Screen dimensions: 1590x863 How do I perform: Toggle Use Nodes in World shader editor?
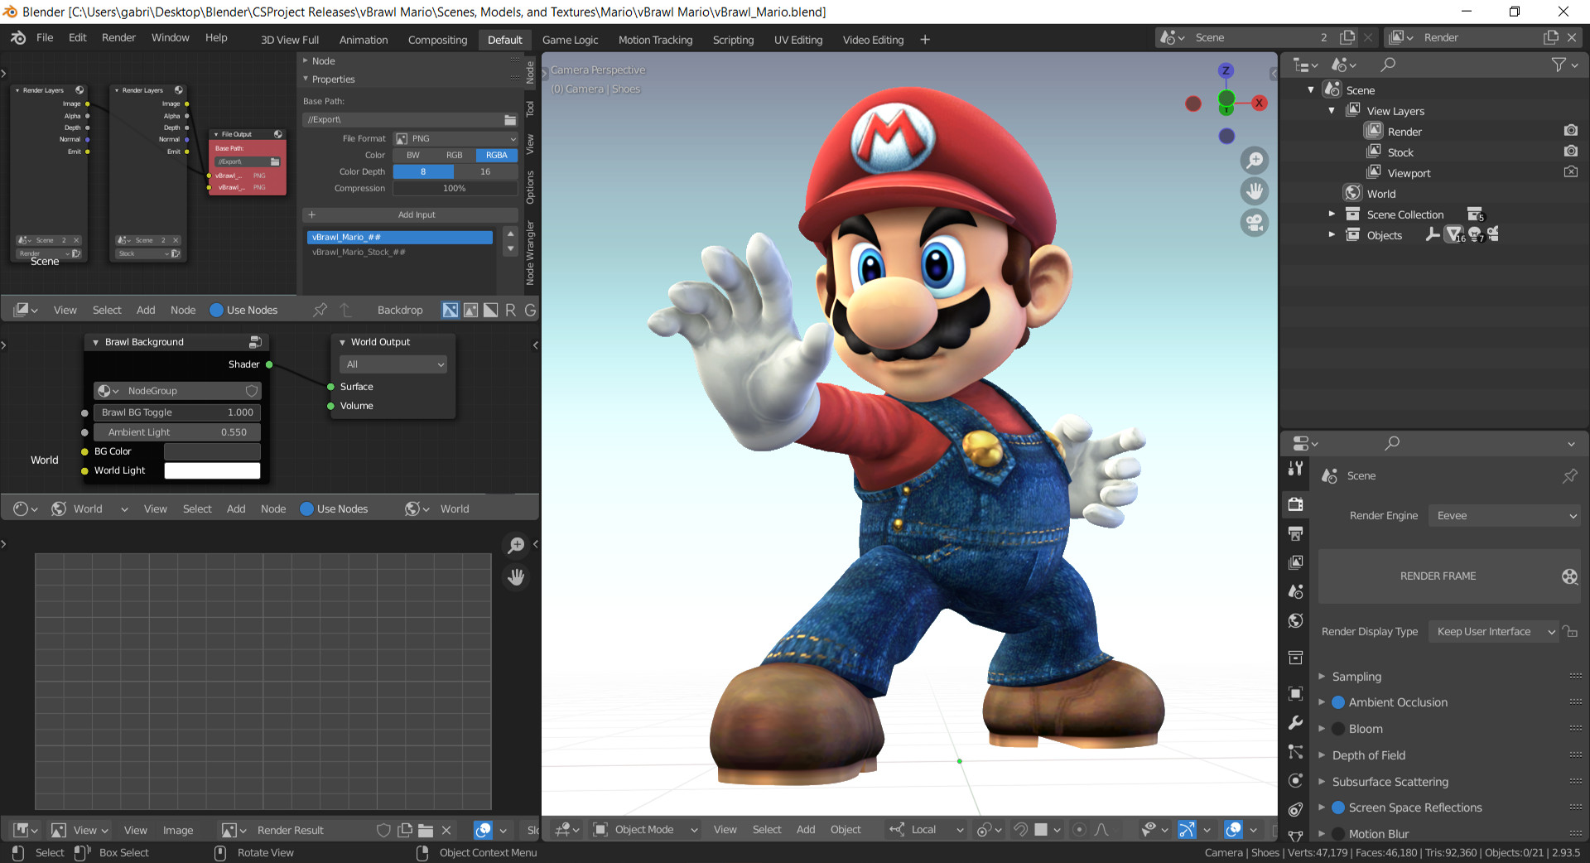(x=306, y=509)
